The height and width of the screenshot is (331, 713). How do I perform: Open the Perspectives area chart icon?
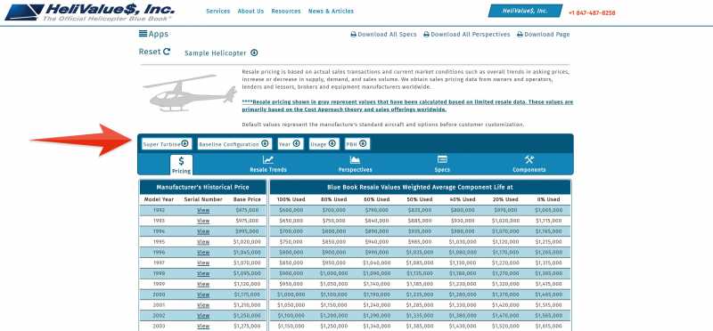click(x=355, y=160)
